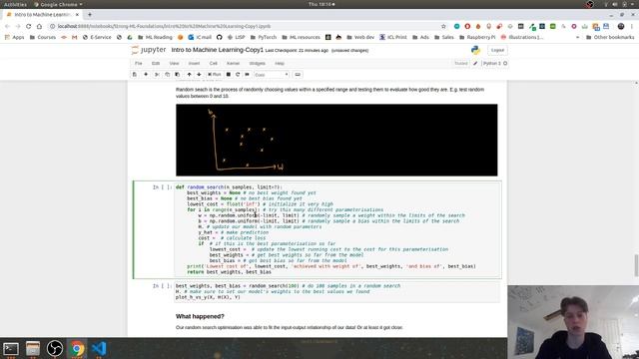Image resolution: width=639 pixels, height=359 pixels.
Task: Open the Help menu in Jupyter
Action: [280, 64]
